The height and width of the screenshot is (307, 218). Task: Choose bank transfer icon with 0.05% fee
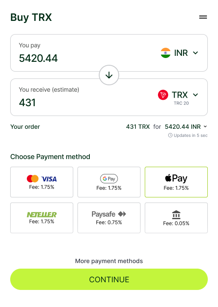pos(176,218)
